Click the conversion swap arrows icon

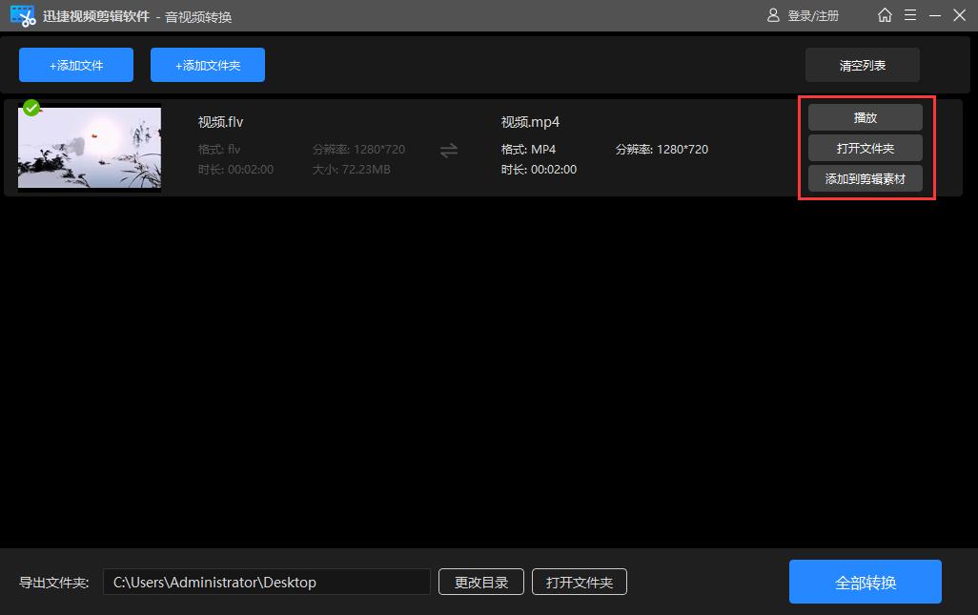pyautogui.click(x=449, y=150)
